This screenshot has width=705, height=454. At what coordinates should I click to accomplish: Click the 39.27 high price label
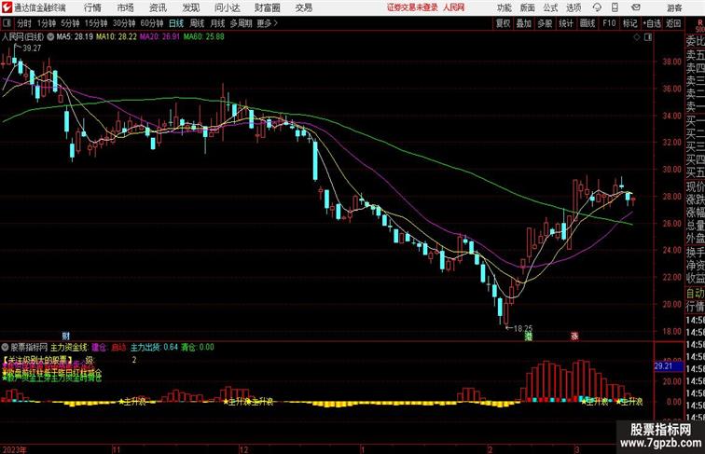pos(32,48)
